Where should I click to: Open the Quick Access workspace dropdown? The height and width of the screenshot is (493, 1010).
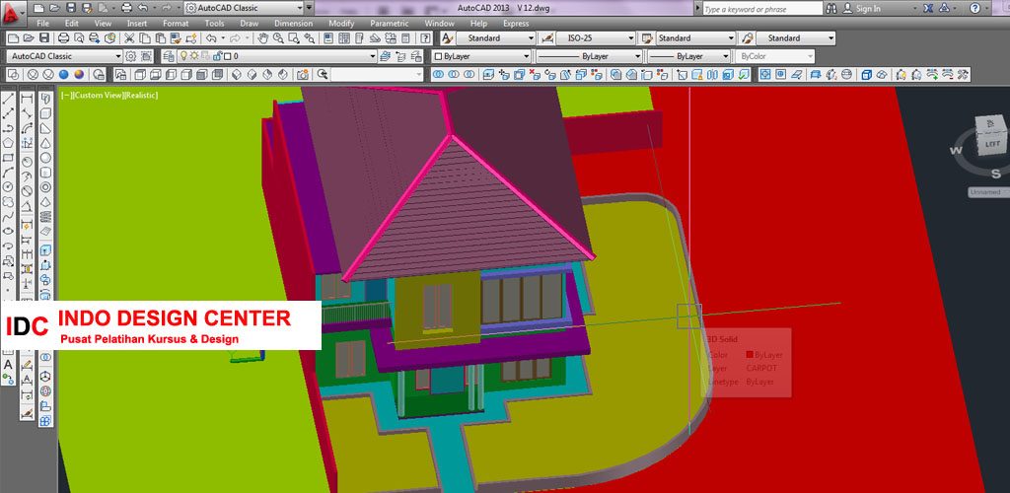[x=245, y=8]
